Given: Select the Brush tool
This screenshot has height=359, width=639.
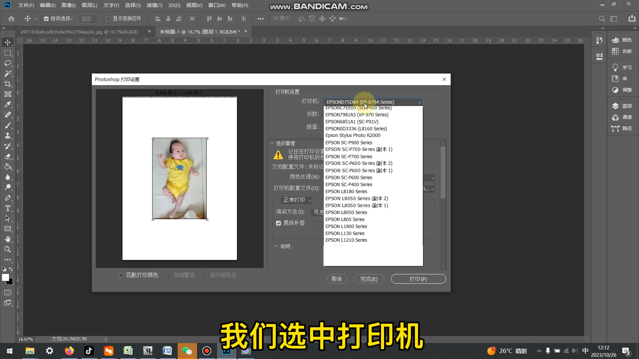Looking at the screenshot, I should [x=8, y=125].
